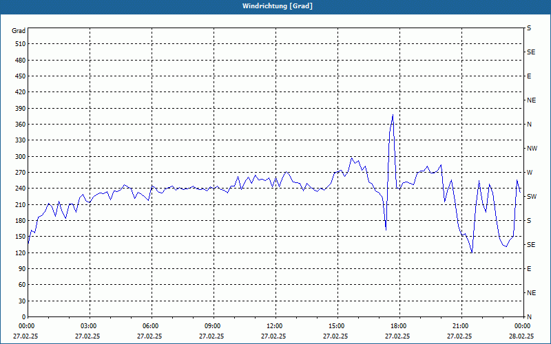This screenshot has height=344, width=551.
Task: Click the 240 y-axis value
Action: [x=21, y=189]
